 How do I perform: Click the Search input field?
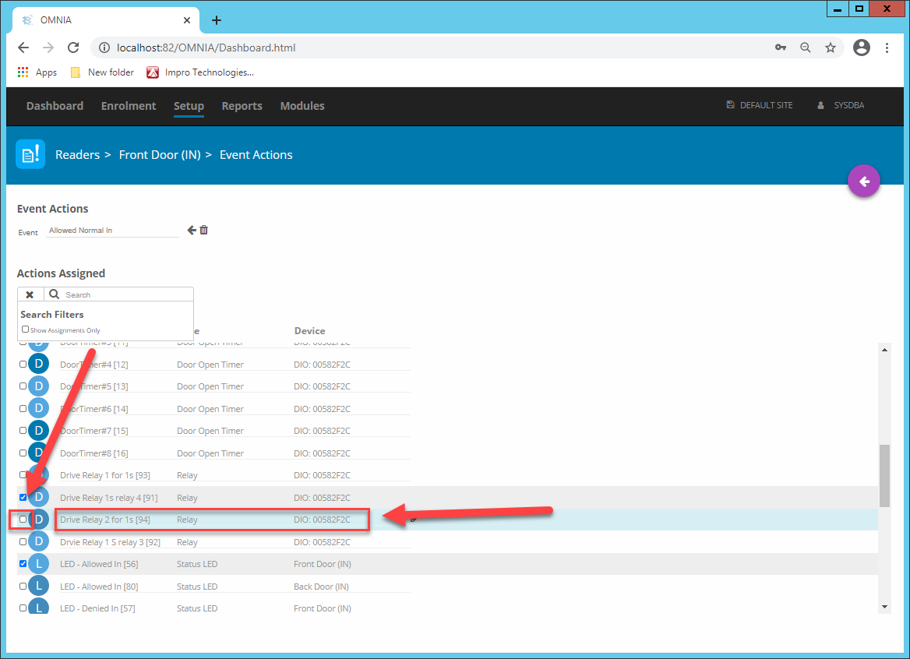[x=128, y=294]
